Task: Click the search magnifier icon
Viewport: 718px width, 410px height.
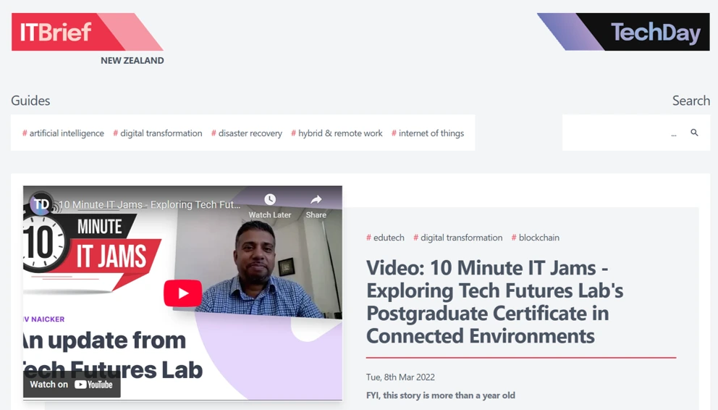Action: [x=694, y=133]
